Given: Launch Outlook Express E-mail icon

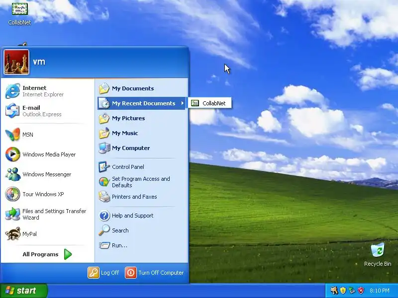Looking at the screenshot, I should tap(12, 111).
